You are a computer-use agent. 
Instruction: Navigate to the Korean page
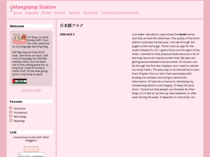60,12
